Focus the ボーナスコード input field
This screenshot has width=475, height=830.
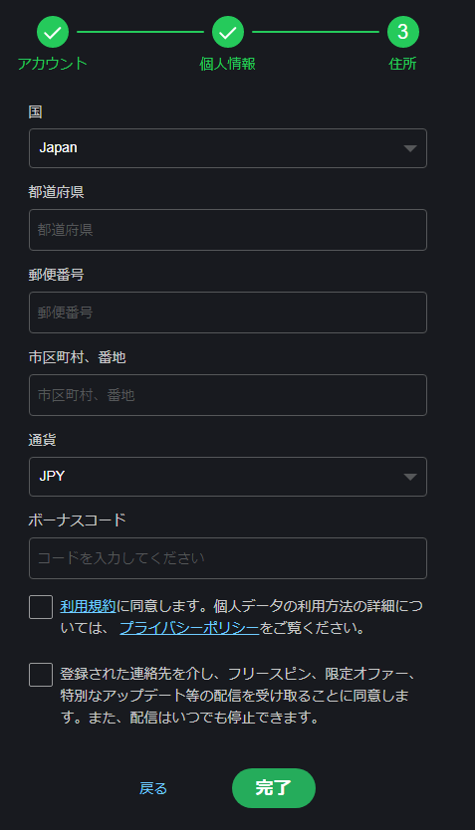tap(228, 558)
